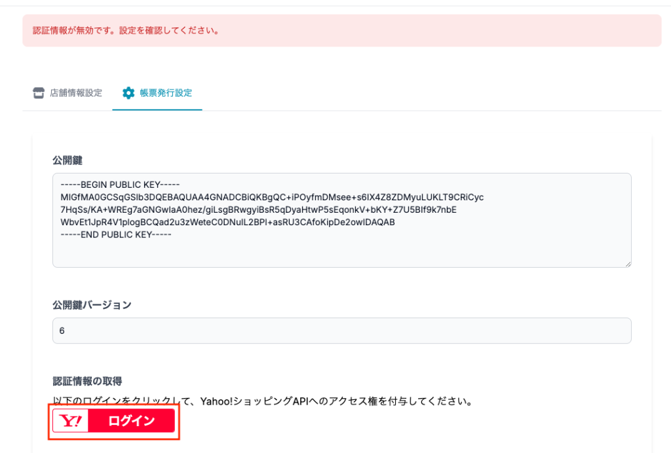This screenshot has height=453, width=671.
Task: Focus the 公開鍵バージョン field containing 6
Action: tap(341, 331)
